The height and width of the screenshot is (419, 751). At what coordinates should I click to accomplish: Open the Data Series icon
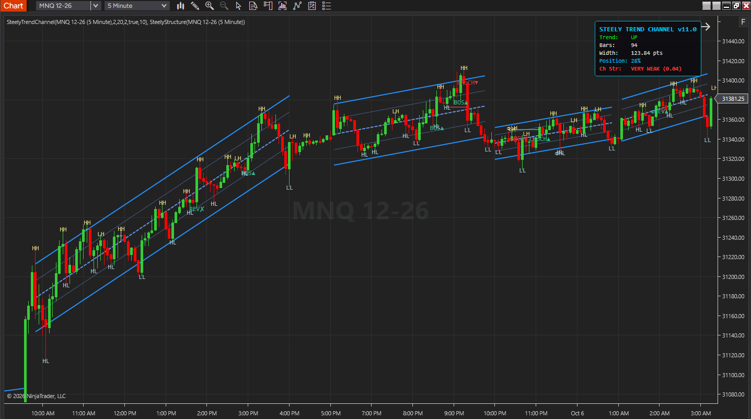283,6
